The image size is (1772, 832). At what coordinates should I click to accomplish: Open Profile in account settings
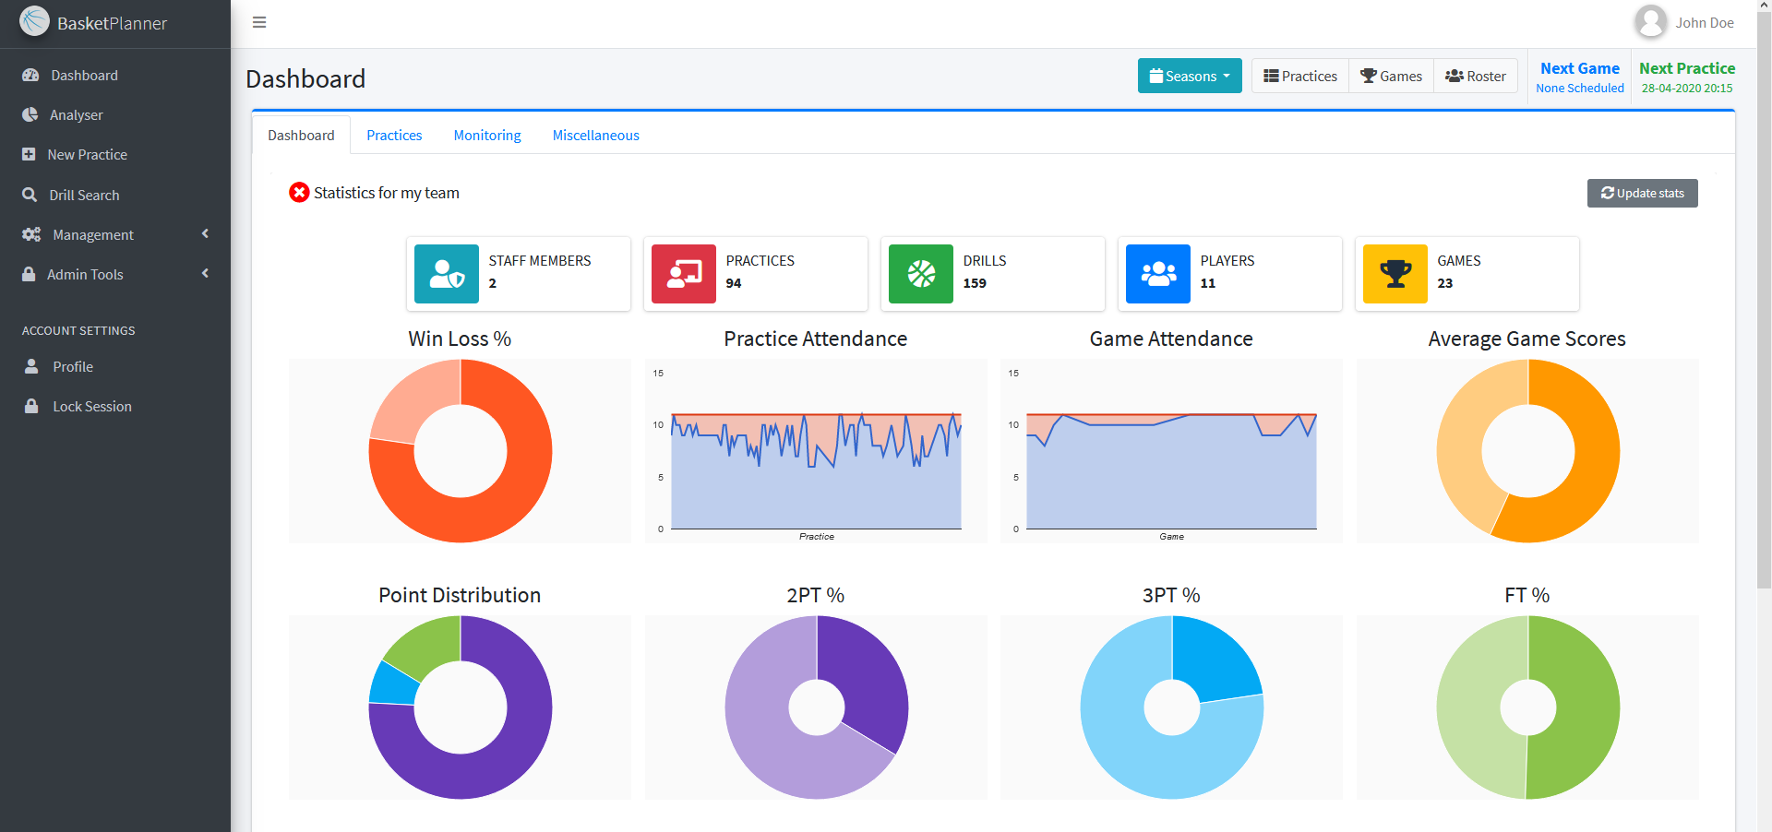(x=114, y=367)
